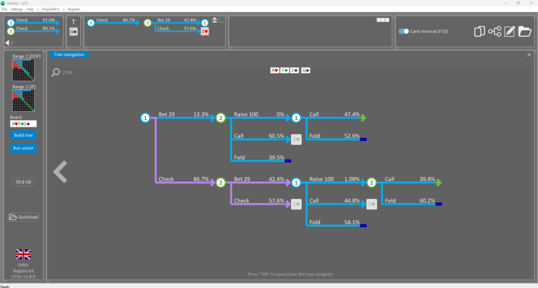This screenshot has height=288, width=538.
Task: Click the UK flag language icon
Action: point(23,254)
